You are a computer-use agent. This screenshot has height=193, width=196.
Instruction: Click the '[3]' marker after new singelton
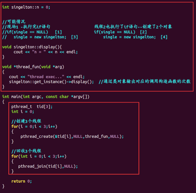click(x=74, y=37)
